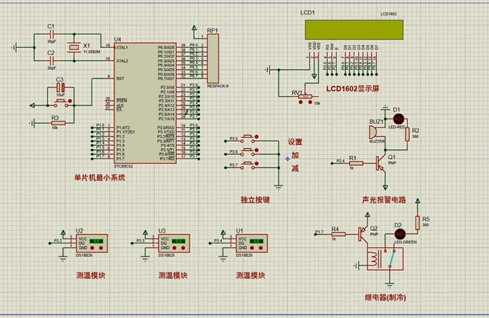Select the PNP transistor Q2

[363, 233]
